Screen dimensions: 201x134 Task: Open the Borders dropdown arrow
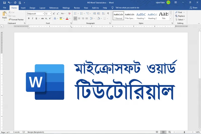click(x=108, y=18)
